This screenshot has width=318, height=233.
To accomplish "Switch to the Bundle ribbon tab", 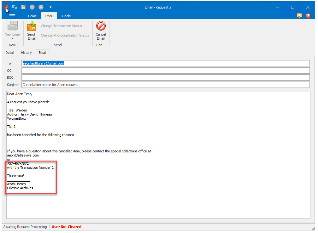I will (65, 16).
